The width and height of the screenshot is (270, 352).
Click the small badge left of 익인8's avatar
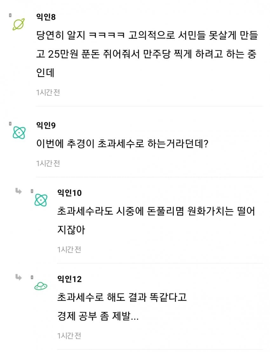[x=10, y=15]
